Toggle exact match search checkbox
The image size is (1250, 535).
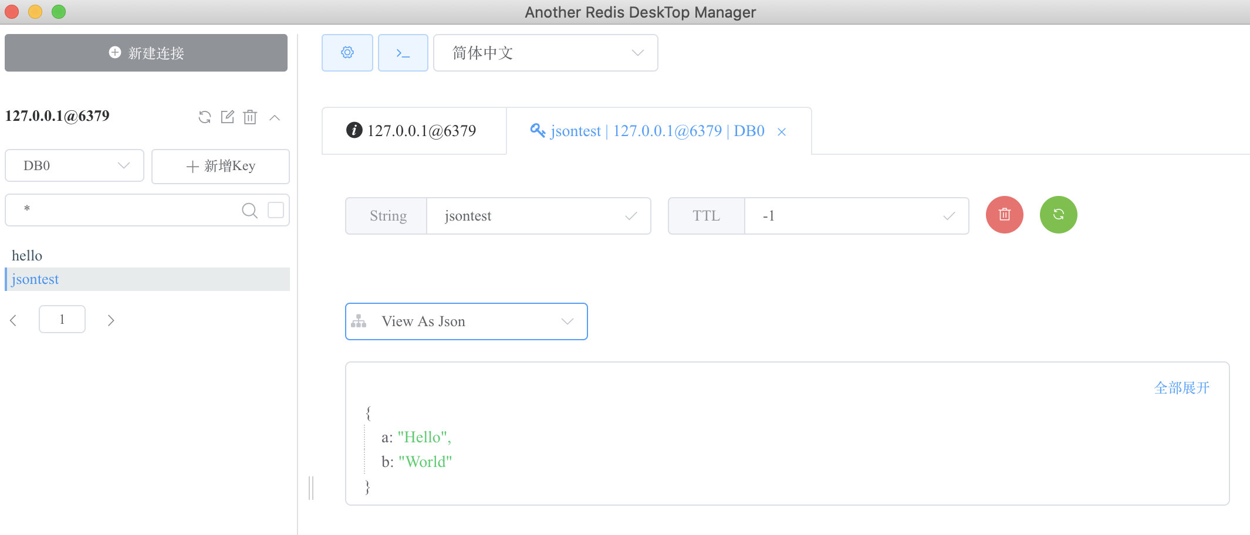point(276,210)
